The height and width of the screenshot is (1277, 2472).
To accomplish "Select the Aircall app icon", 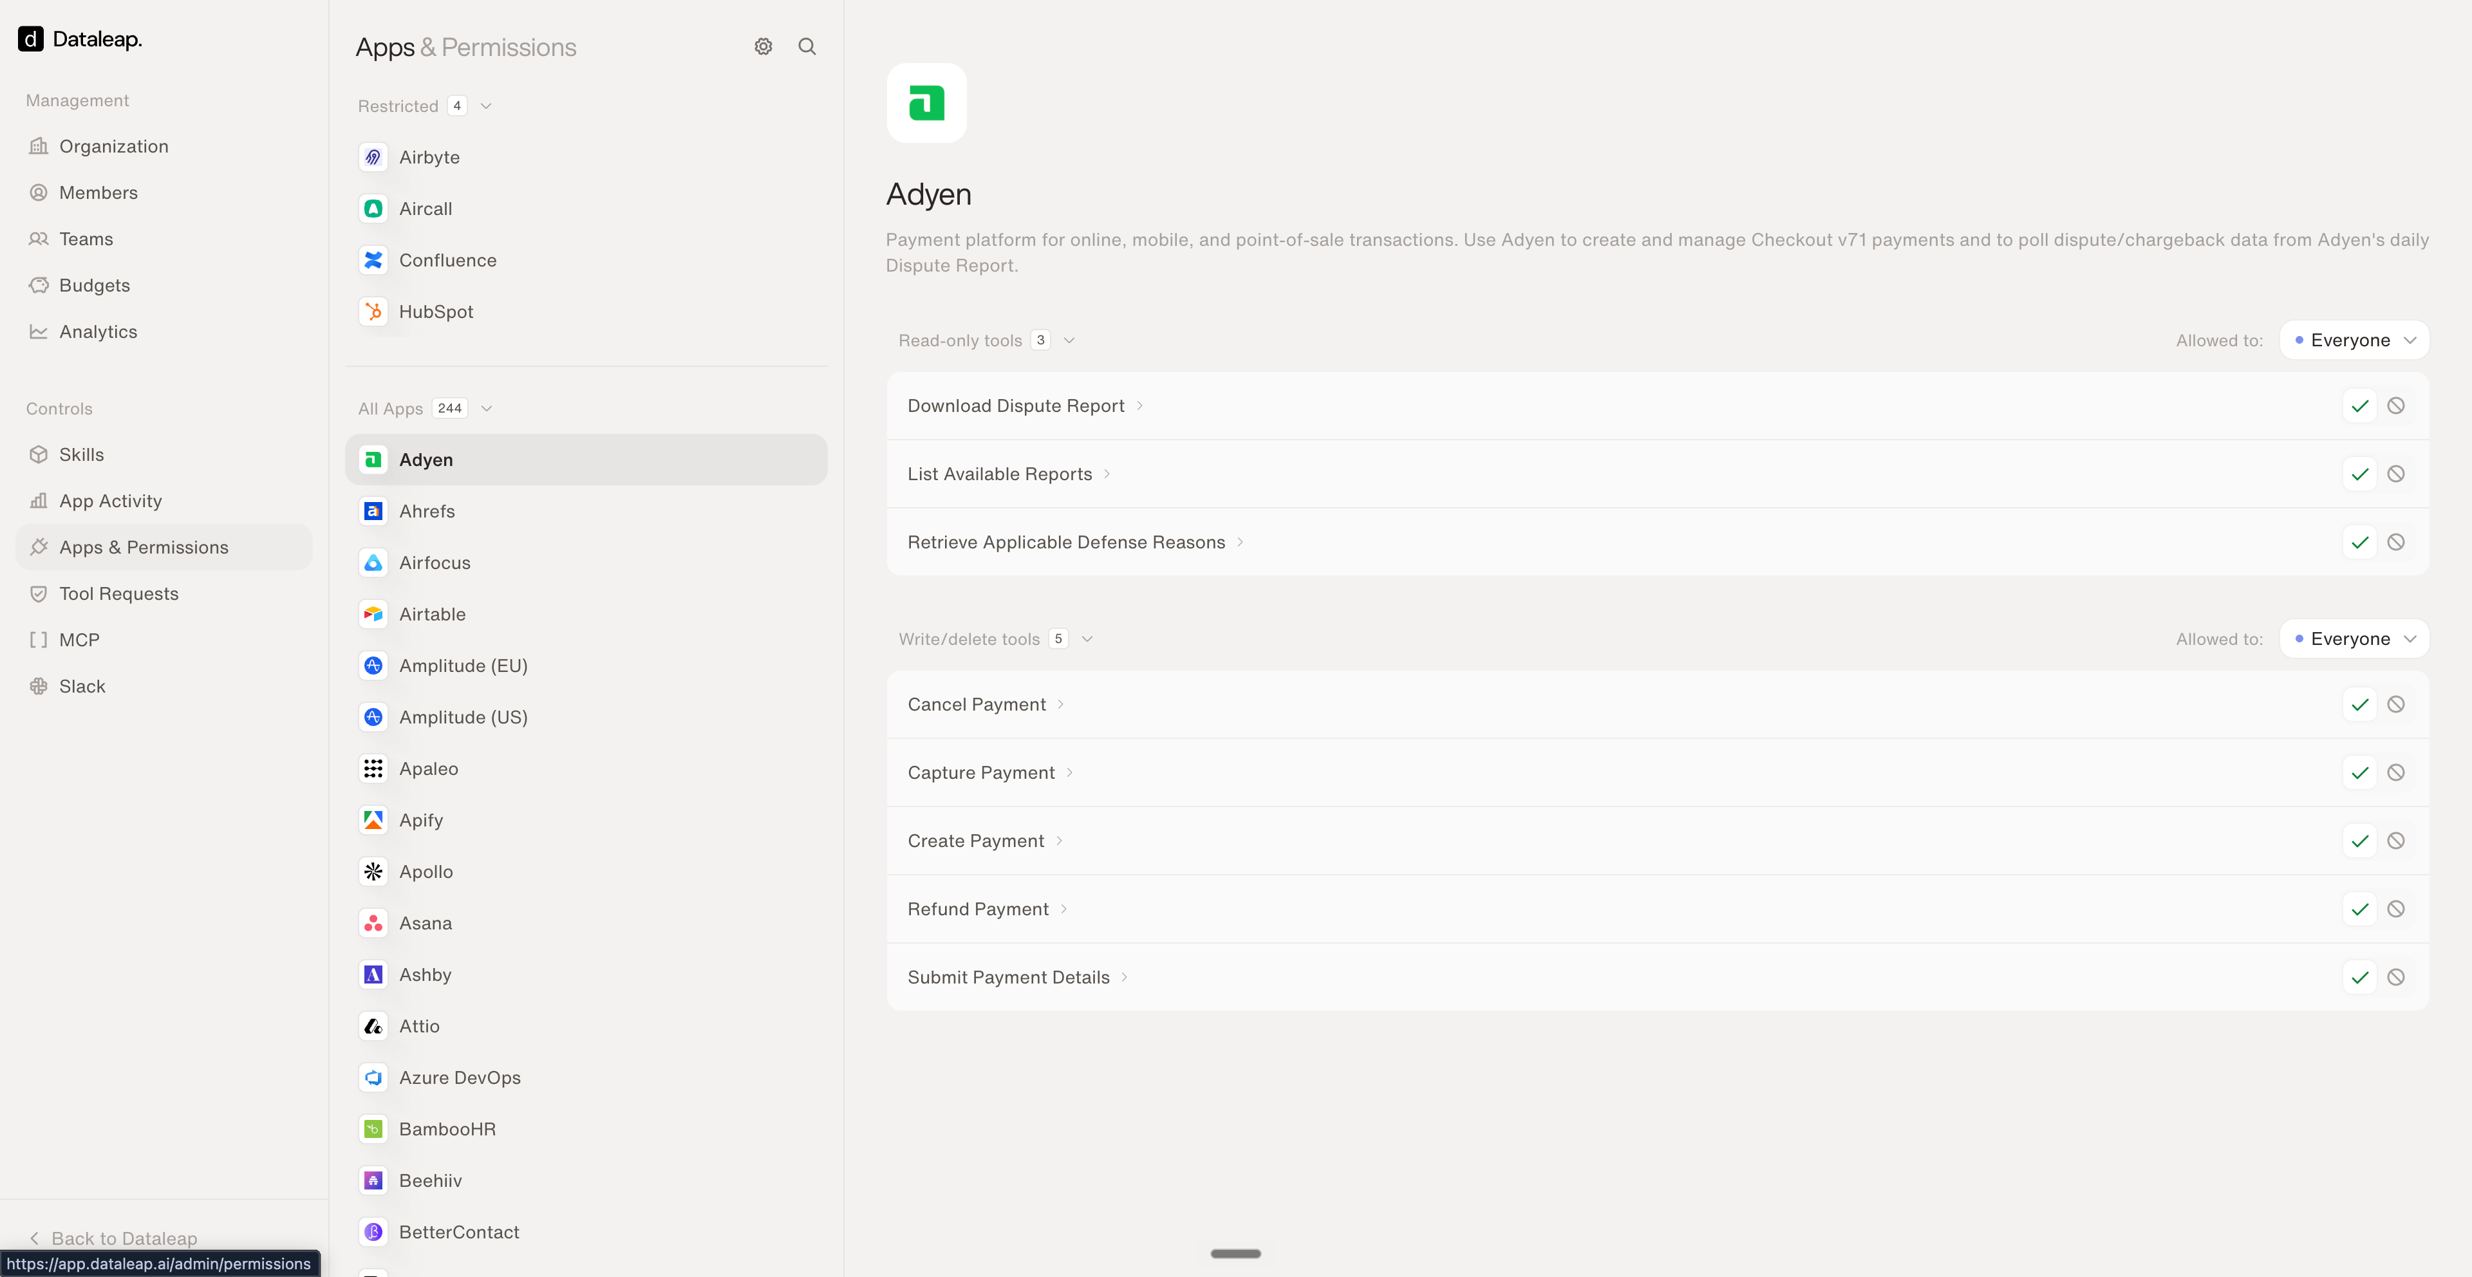I will 373,208.
